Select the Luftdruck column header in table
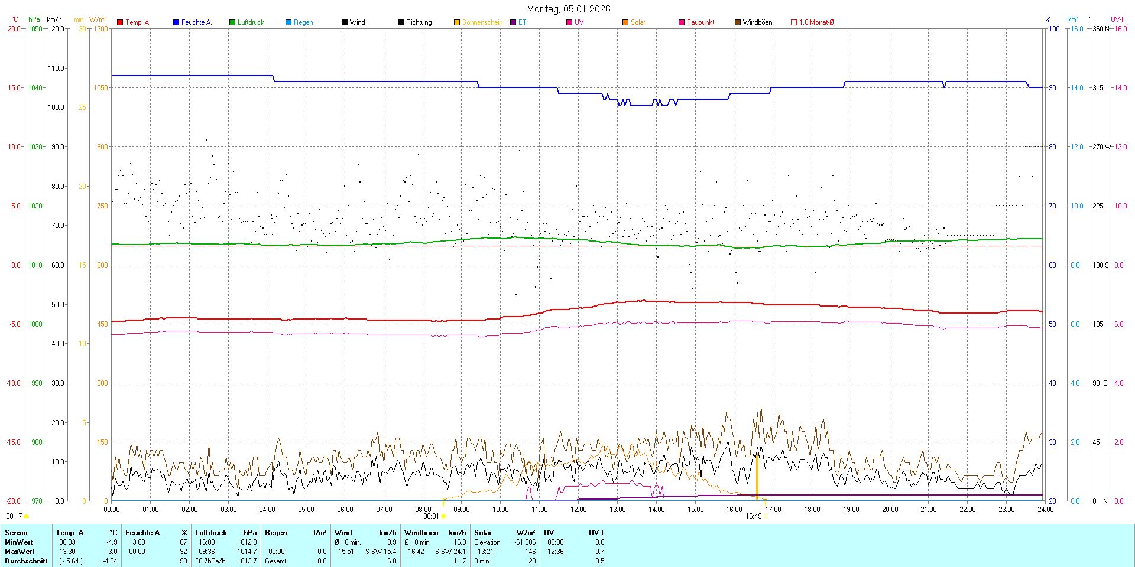The image size is (1135, 567). (x=211, y=533)
